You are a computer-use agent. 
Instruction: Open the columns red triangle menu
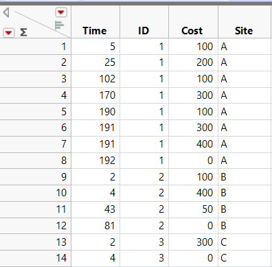(x=61, y=12)
